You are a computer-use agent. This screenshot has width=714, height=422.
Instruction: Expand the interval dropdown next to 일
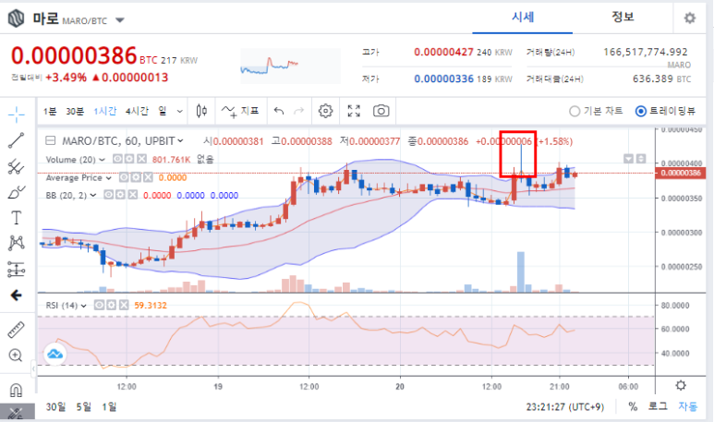click(x=180, y=111)
